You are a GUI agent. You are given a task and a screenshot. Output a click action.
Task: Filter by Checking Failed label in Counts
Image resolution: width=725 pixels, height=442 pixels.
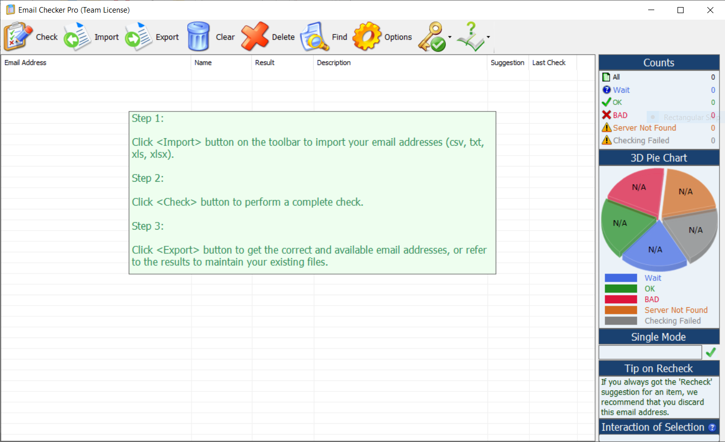(x=641, y=140)
